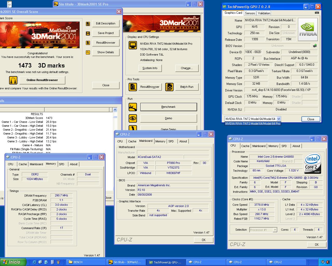Click OK in processor CPU-Z window

317,245
